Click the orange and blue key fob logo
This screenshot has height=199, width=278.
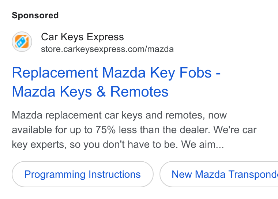pyautogui.click(x=22, y=42)
